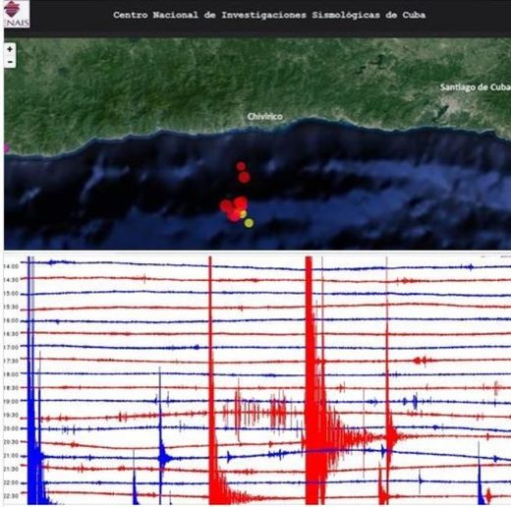This screenshot has width=511, height=507.
Task: Click the CENAIS logo in header
Action: (x=17, y=14)
